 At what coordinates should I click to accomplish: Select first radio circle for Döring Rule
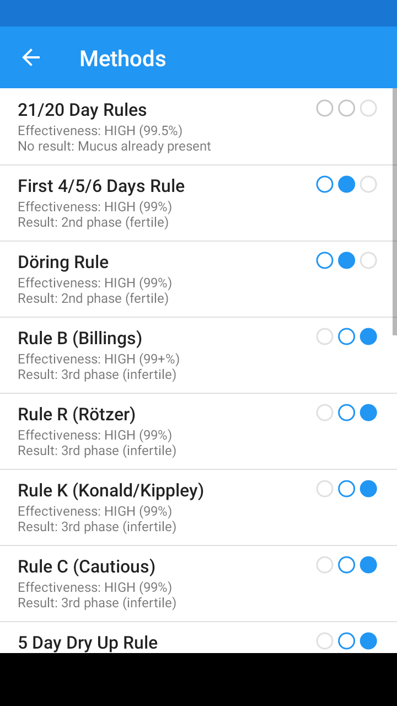point(325,260)
